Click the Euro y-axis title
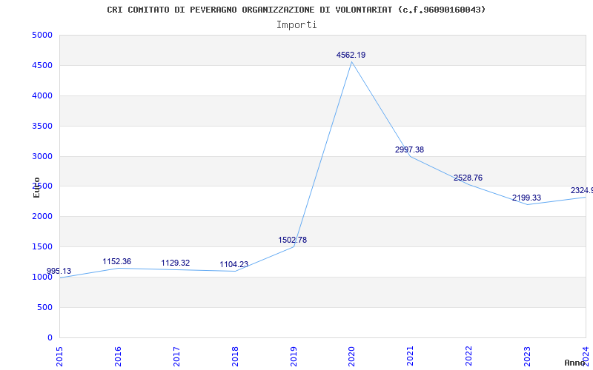This screenshot has width=593, height=370. pyautogui.click(x=36, y=188)
